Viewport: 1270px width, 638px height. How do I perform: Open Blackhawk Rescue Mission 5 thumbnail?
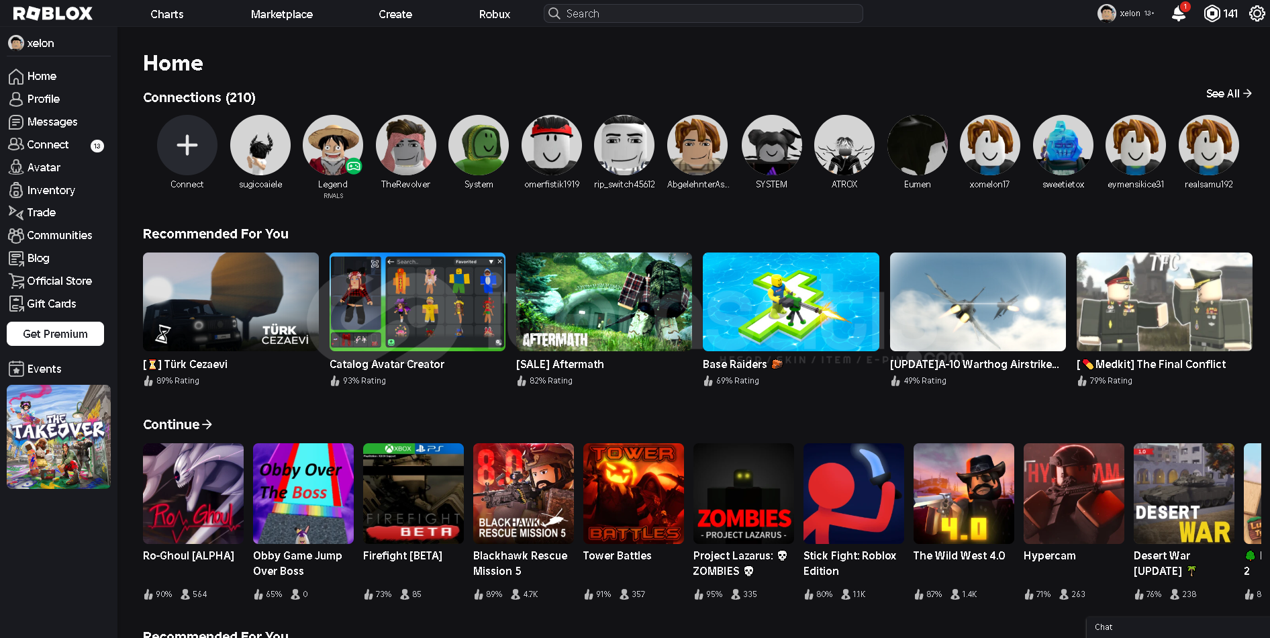pos(524,494)
